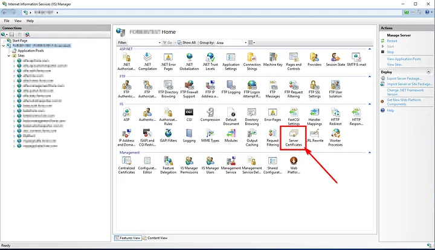Screen dimensions: 435x250
Task: Open the Handler Mappings icon
Action: 314,114
